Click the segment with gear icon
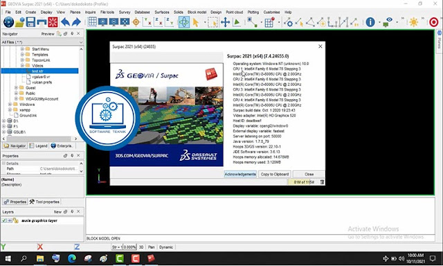This screenshot has height=266, width=443. (x=289, y=22)
